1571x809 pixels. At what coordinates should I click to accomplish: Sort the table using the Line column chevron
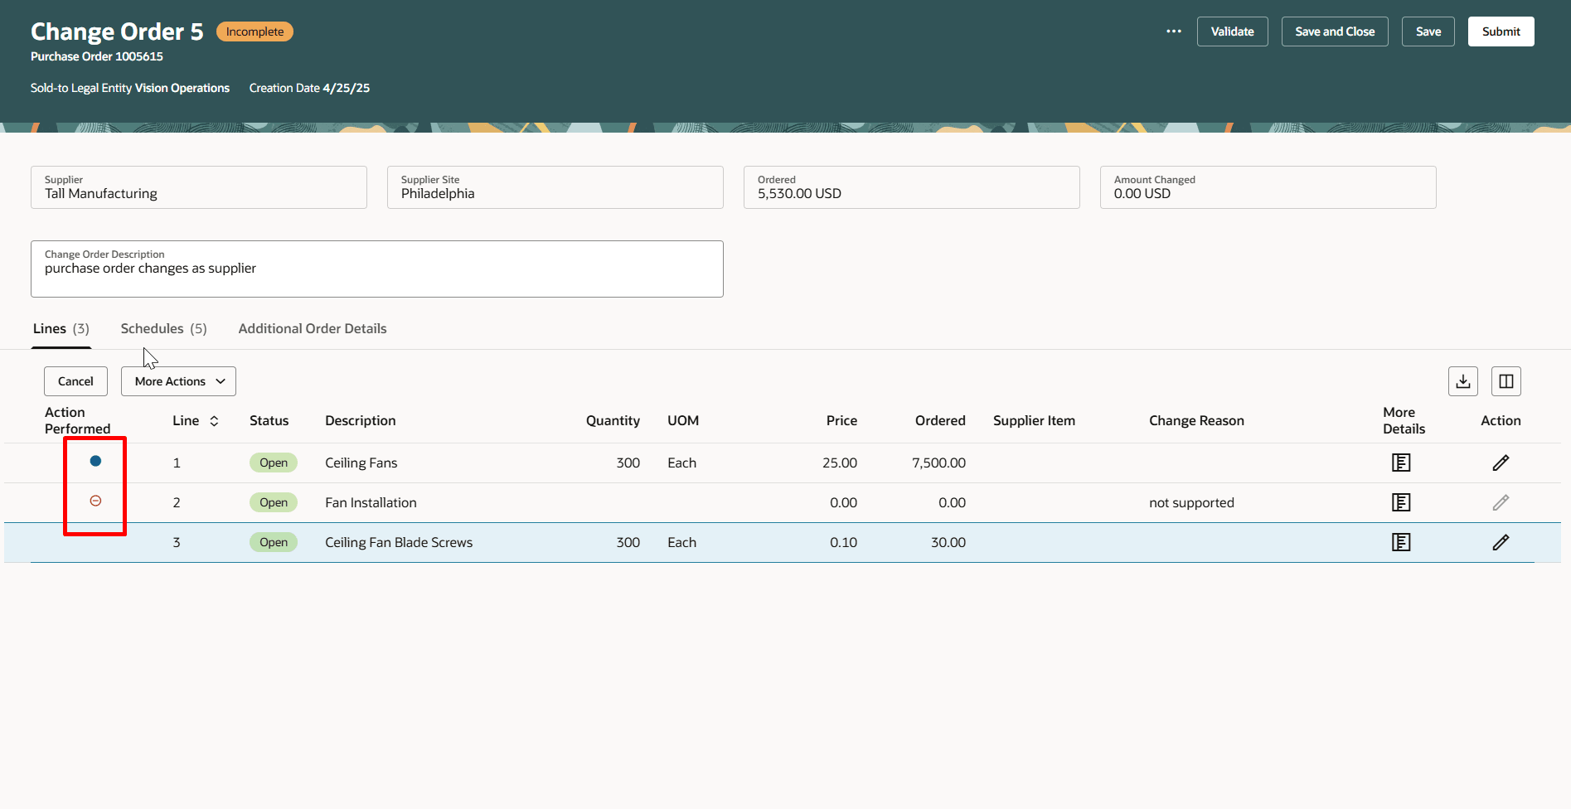[x=214, y=420]
